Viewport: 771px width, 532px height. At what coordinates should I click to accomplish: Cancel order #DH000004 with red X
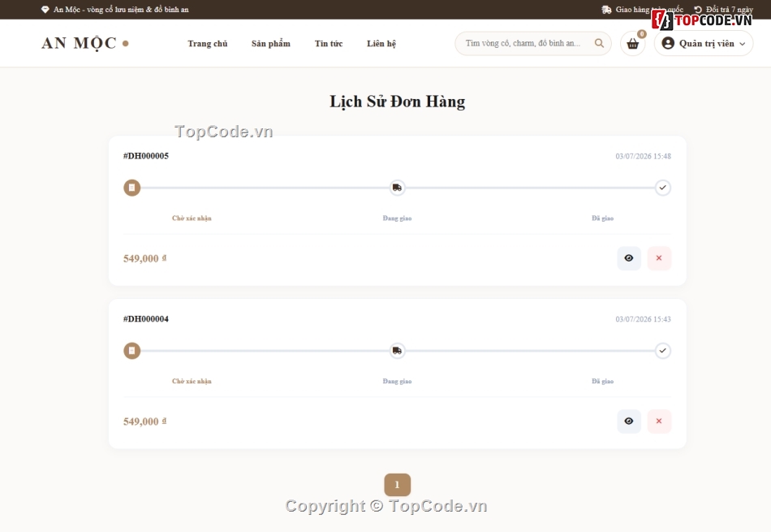659,422
